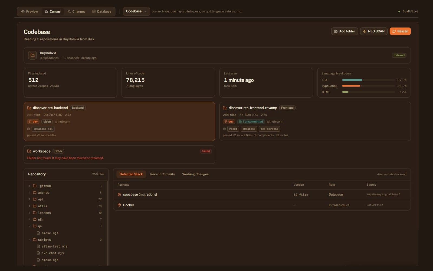Select the supabase (migrations) row
The image size is (433, 271).
[x=262, y=195]
